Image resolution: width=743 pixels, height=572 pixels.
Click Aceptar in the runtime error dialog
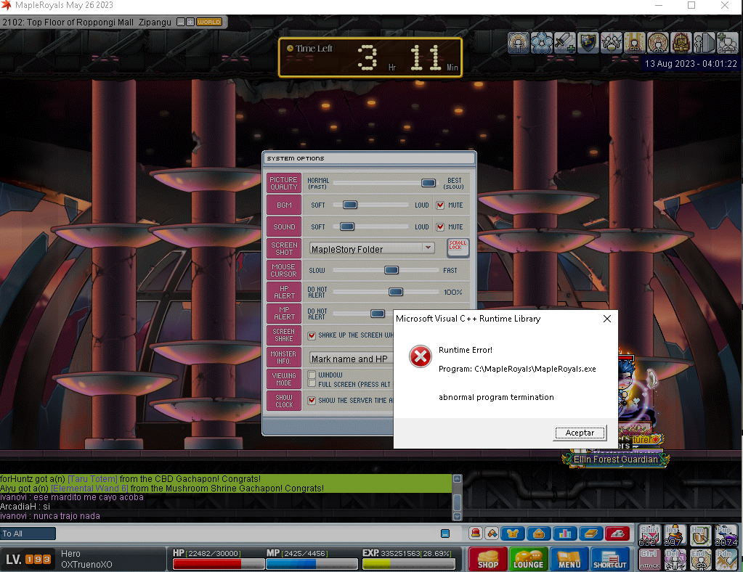click(x=580, y=433)
